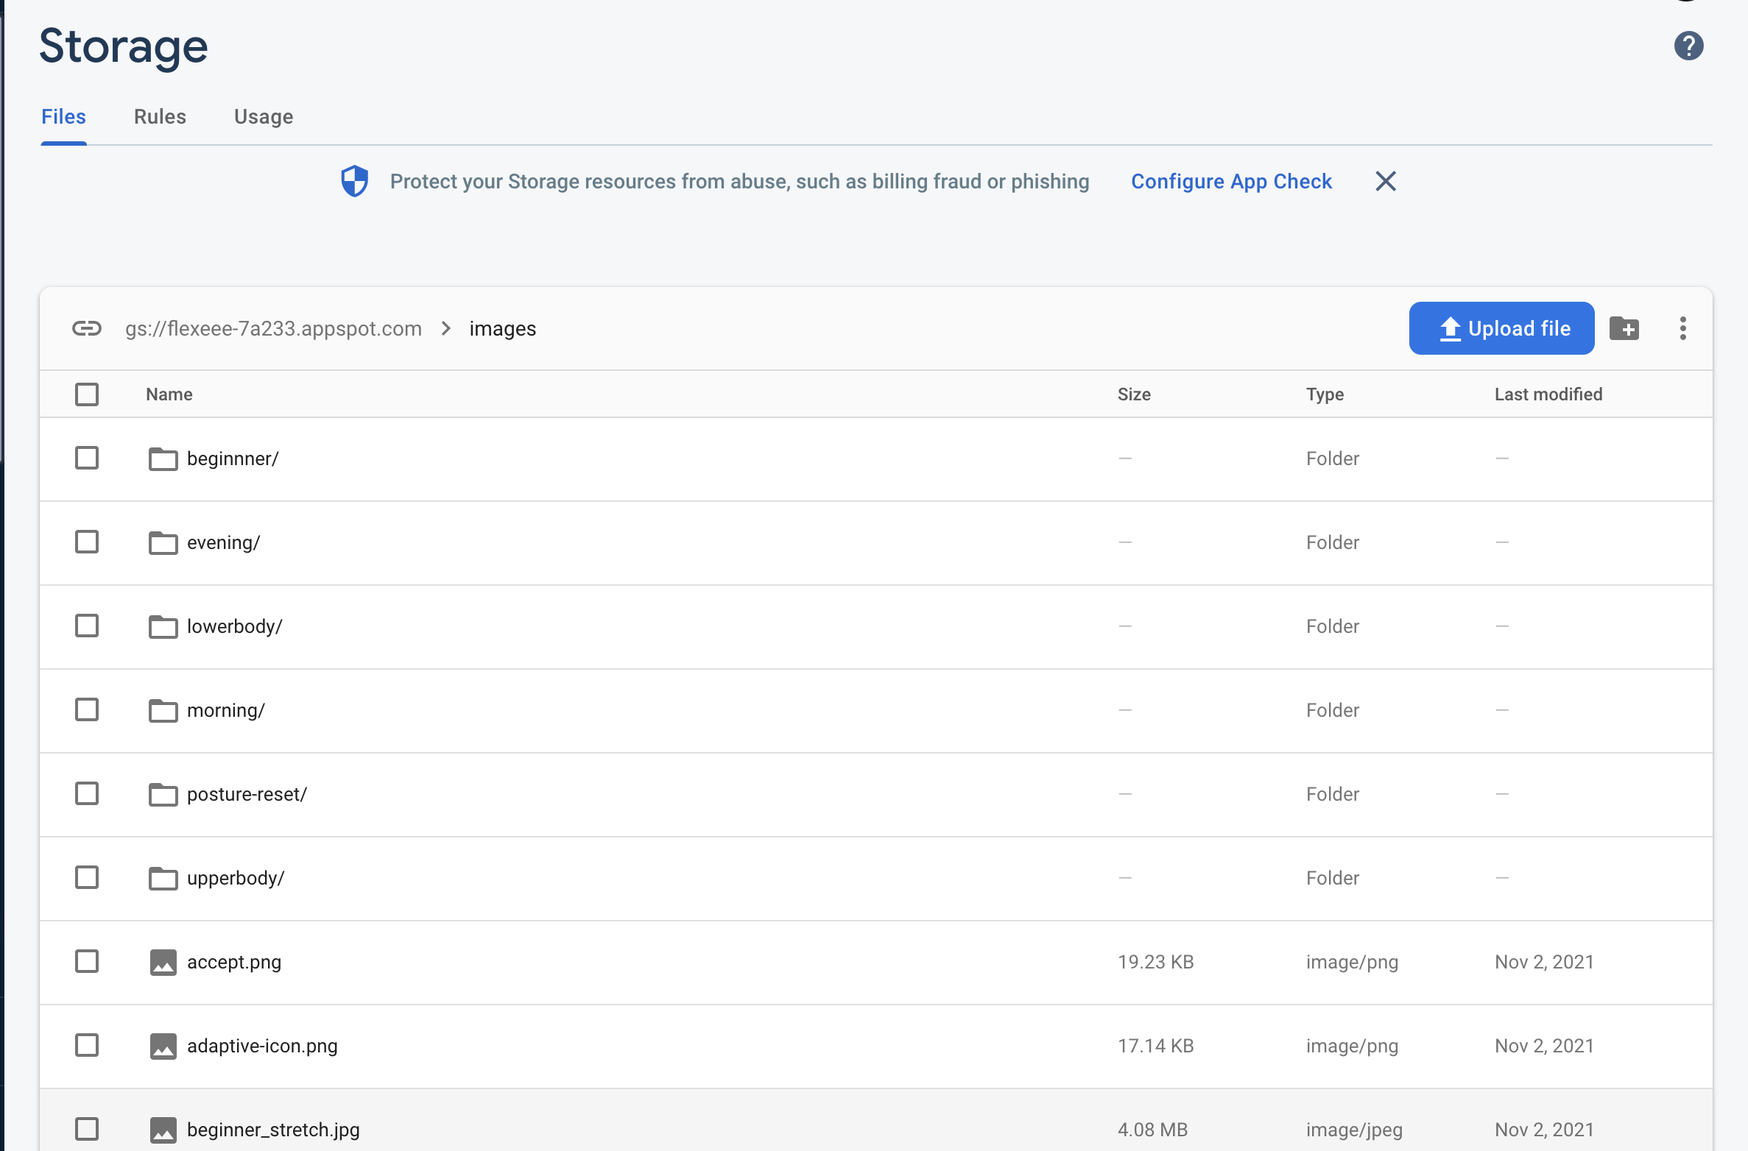This screenshot has height=1151, width=1748.
Task: Click the breadcrumb chevron before images
Action: (x=445, y=328)
